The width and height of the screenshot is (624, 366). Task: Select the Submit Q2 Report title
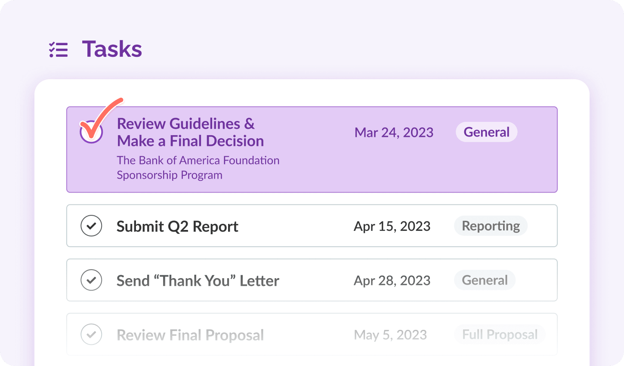(x=177, y=226)
